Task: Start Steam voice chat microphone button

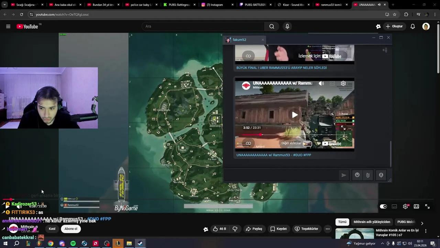Action: click(x=381, y=175)
